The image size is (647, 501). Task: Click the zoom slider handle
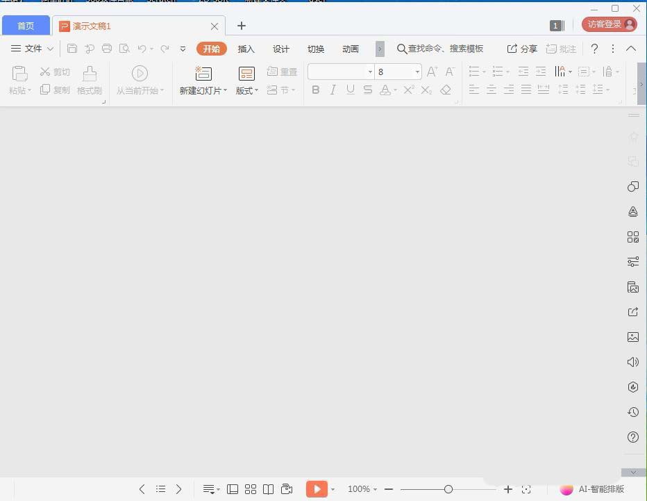448,489
